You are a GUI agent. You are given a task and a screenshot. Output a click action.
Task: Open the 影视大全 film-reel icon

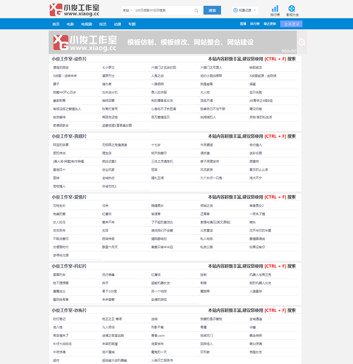click(x=292, y=11)
